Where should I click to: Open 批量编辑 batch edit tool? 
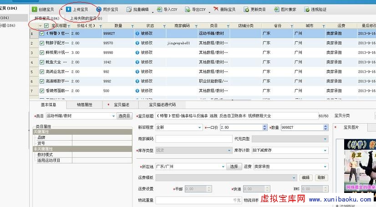coord(129,9)
